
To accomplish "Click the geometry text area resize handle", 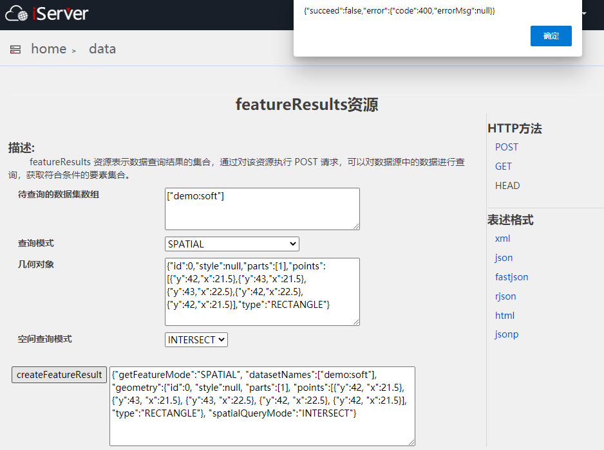I will [356, 322].
